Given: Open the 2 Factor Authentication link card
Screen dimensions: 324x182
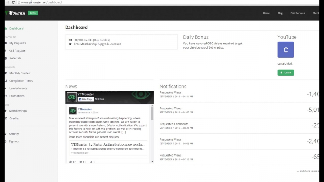Looking at the screenshot, I should [108, 148].
